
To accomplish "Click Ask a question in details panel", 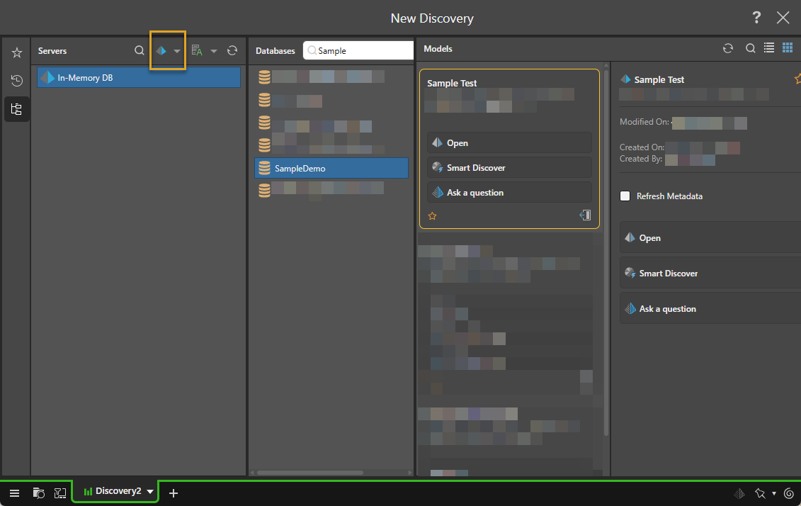I will pyautogui.click(x=708, y=309).
